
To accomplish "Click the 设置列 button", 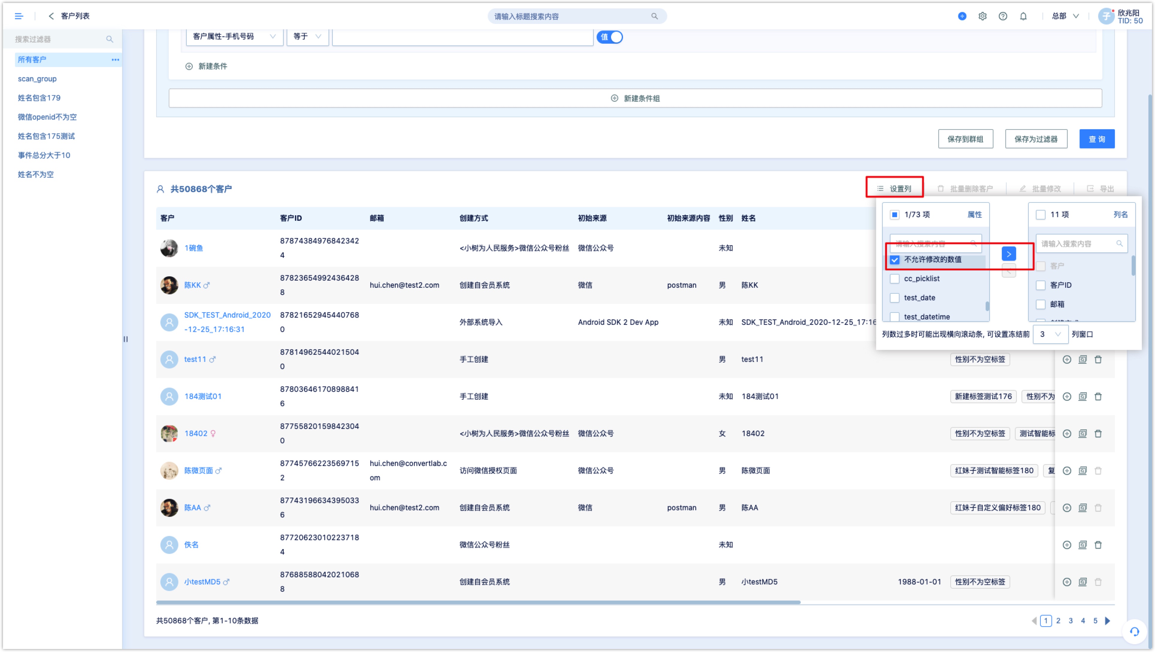I will point(894,189).
